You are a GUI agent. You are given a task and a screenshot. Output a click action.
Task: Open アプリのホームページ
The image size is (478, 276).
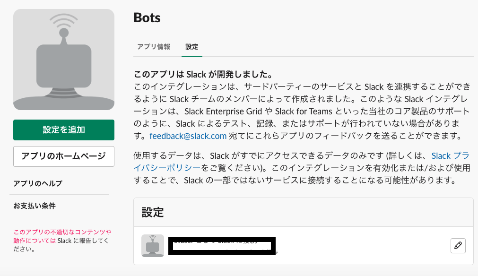point(64,156)
